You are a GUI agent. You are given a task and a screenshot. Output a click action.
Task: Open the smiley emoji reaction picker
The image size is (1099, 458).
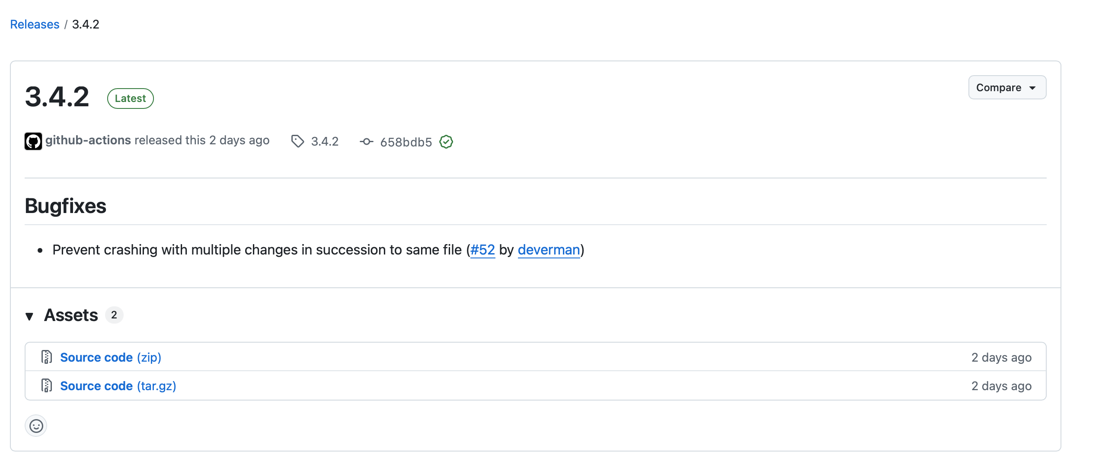click(x=36, y=426)
